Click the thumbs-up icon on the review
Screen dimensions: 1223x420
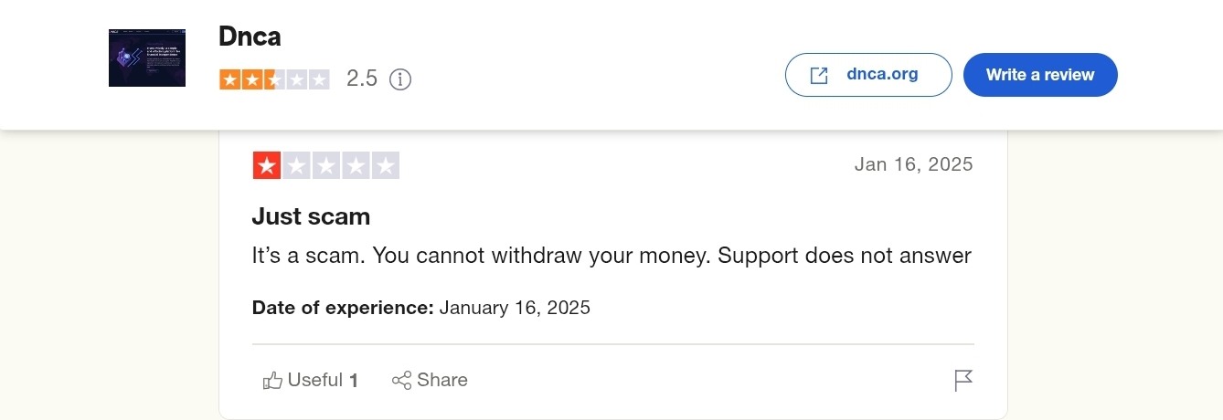[272, 381]
